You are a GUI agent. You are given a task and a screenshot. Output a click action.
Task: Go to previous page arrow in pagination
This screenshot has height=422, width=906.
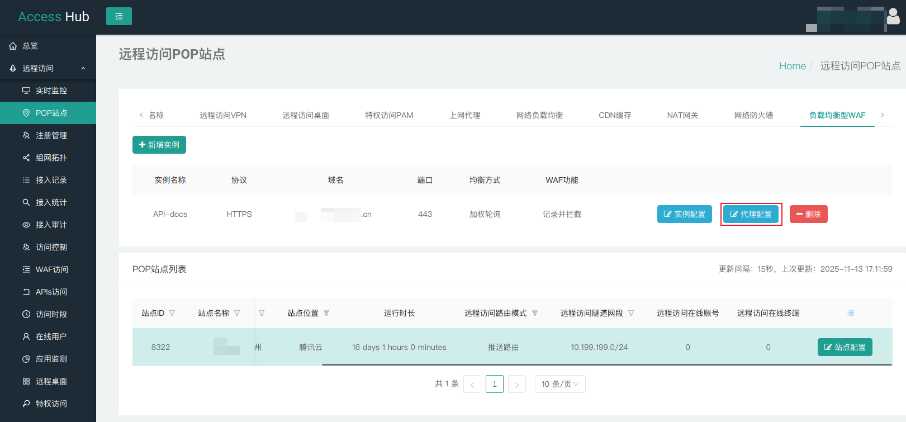click(x=472, y=384)
